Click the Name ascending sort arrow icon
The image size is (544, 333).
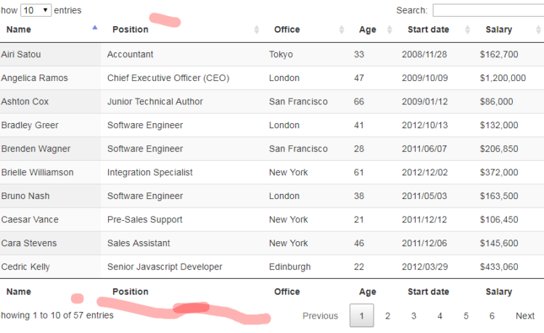point(95,28)
